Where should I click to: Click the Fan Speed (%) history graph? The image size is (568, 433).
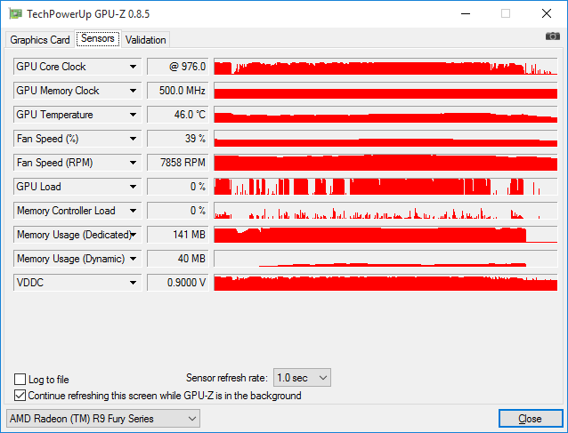385,139
